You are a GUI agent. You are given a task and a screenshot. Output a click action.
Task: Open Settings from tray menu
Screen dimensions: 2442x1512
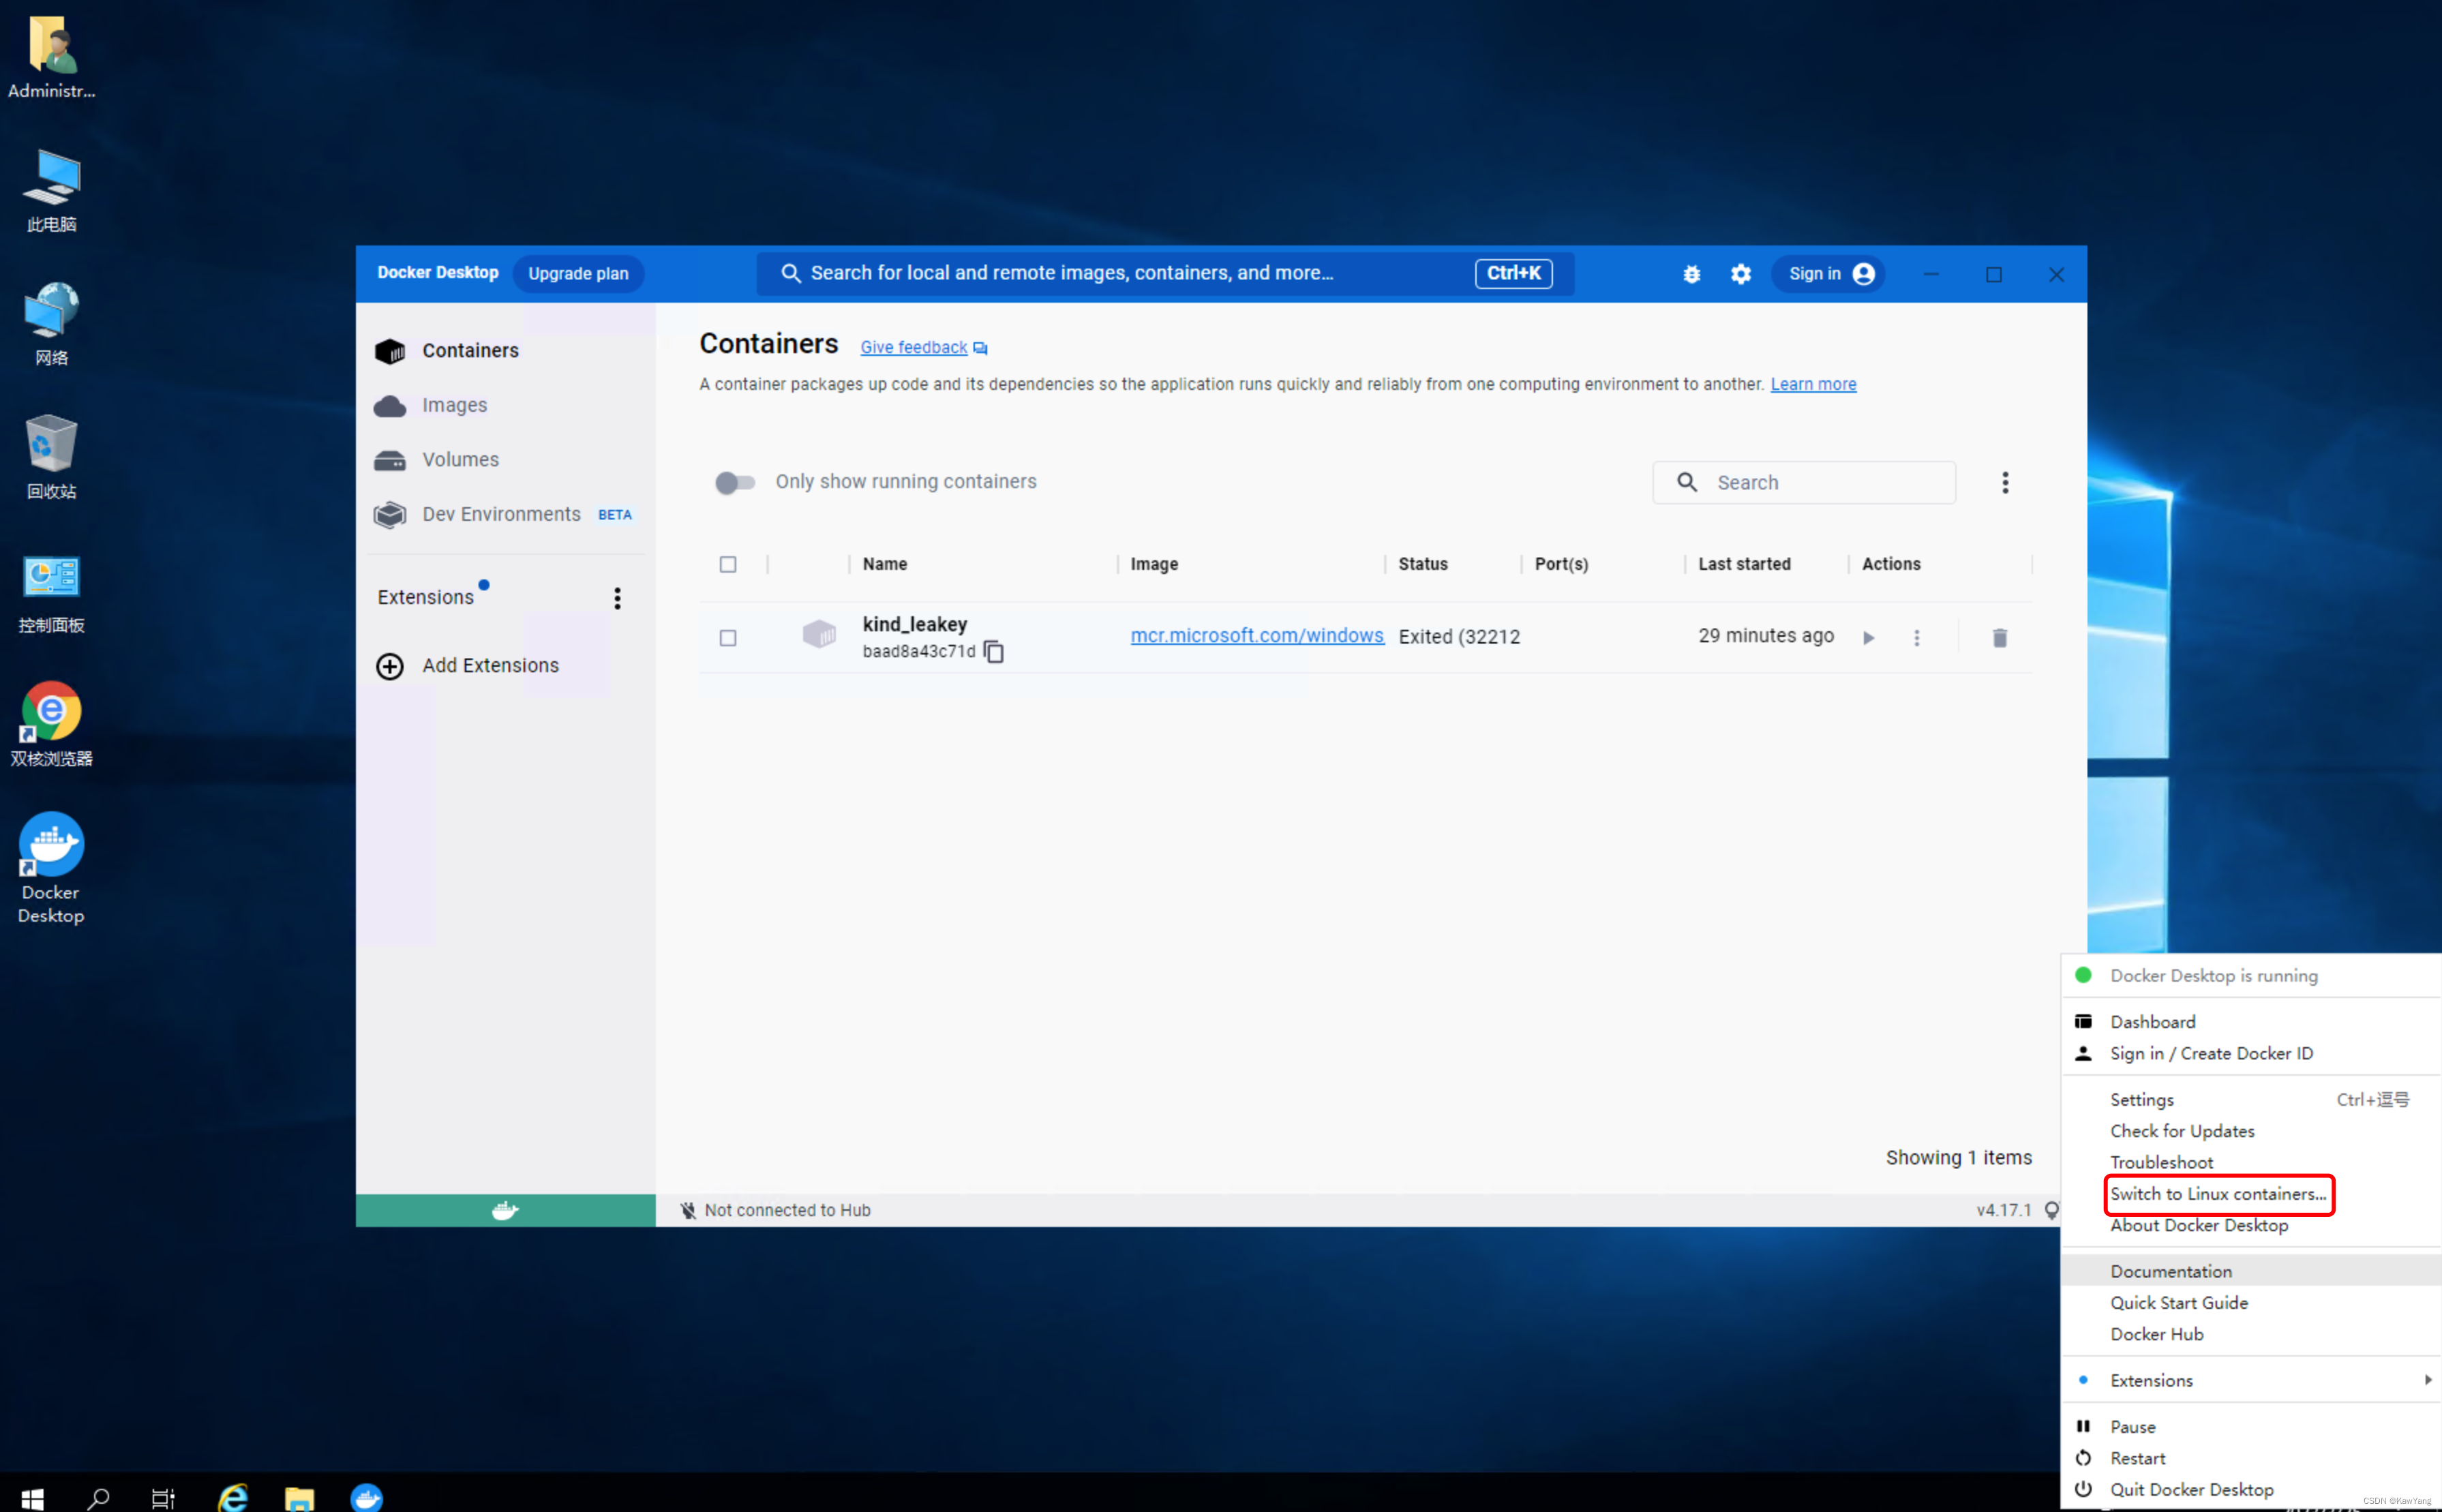2251,1099
